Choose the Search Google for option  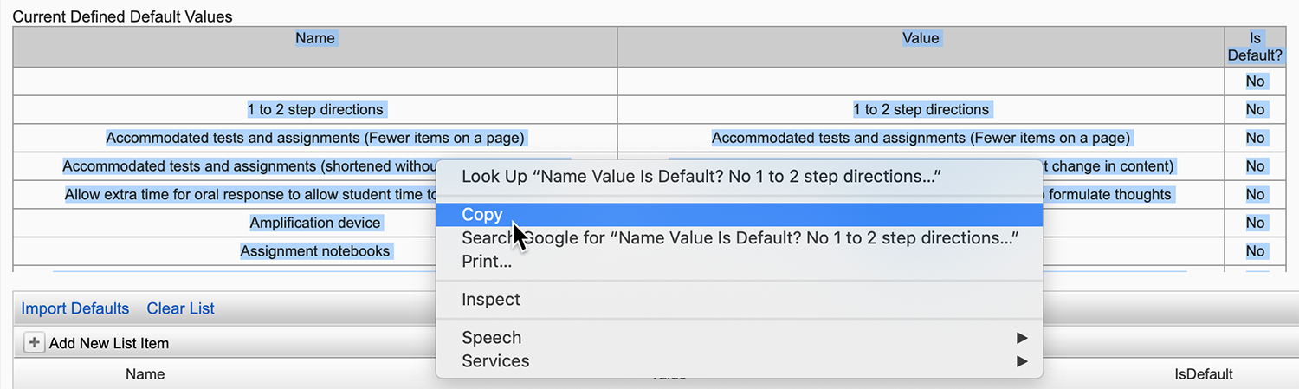(740, 237)
